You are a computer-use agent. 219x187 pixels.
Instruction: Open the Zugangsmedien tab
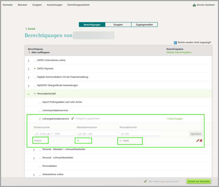pos(144,25)
